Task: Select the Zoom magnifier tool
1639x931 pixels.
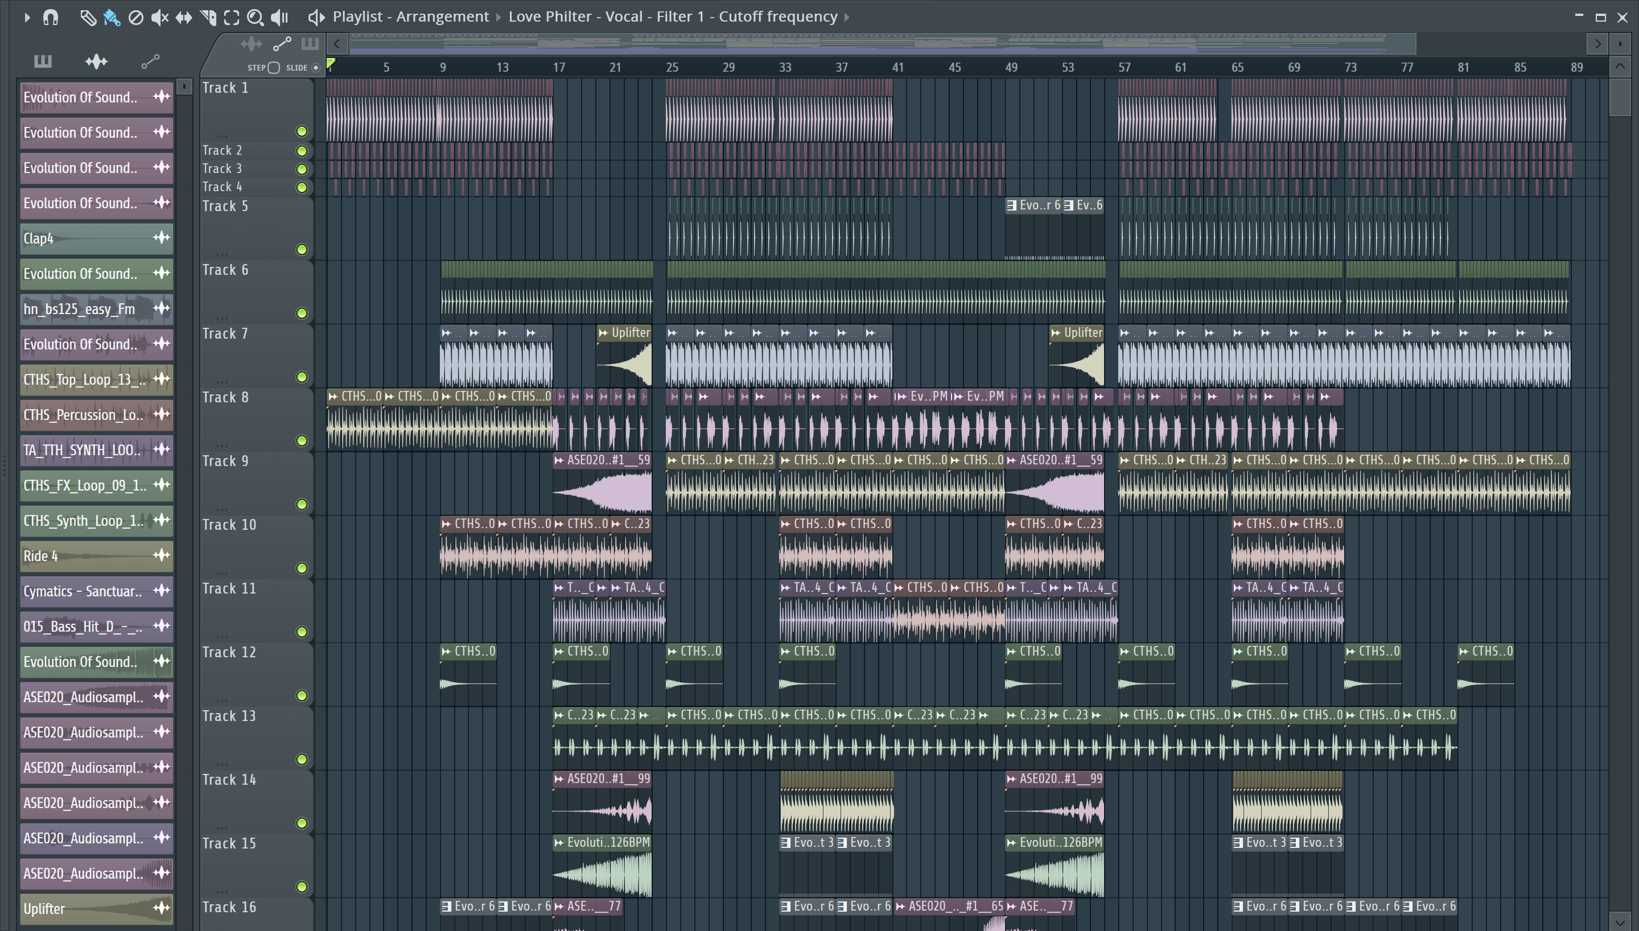Action: tap(255, 17)
